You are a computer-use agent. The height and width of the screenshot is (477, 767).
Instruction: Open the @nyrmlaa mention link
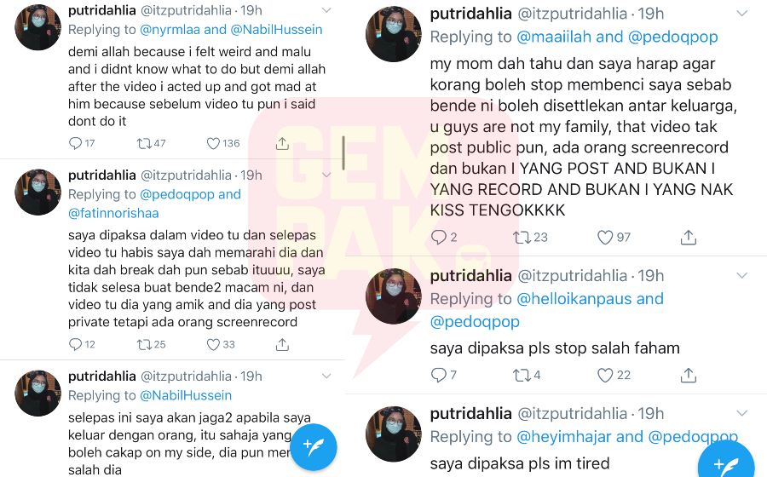pyautogui.click(x=170, y=30)
